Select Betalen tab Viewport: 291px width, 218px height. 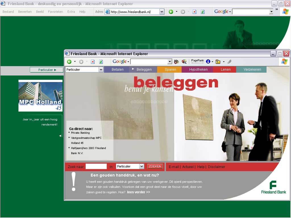pyautogui.click(x=116, y=70)
